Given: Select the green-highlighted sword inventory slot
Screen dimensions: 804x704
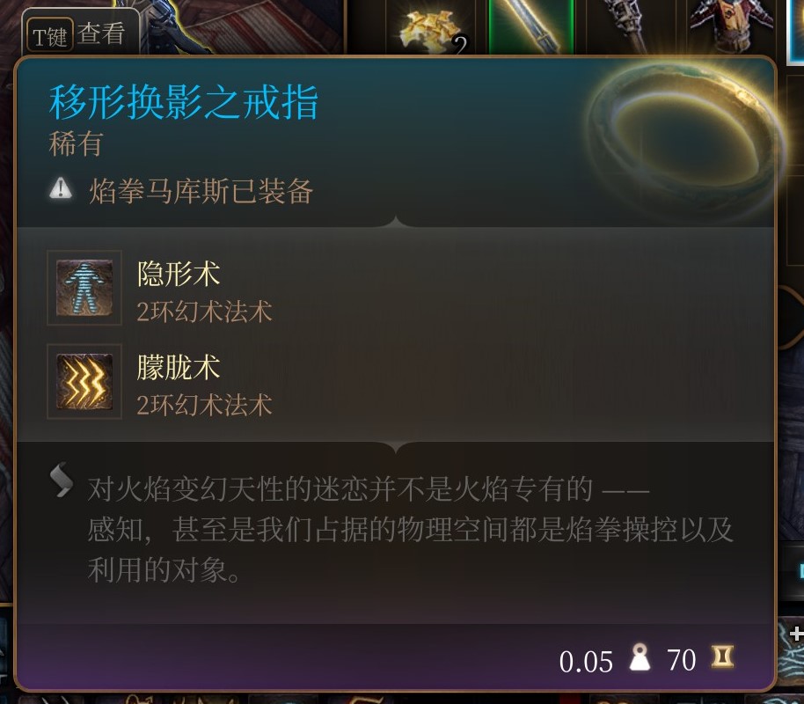Looking at the screenshot, I should click(531, 26).
